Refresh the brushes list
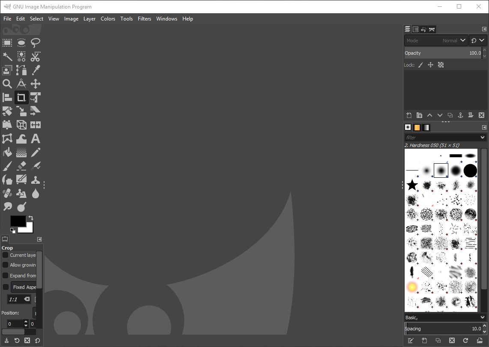The image size is (489, 347). (465, 341)
